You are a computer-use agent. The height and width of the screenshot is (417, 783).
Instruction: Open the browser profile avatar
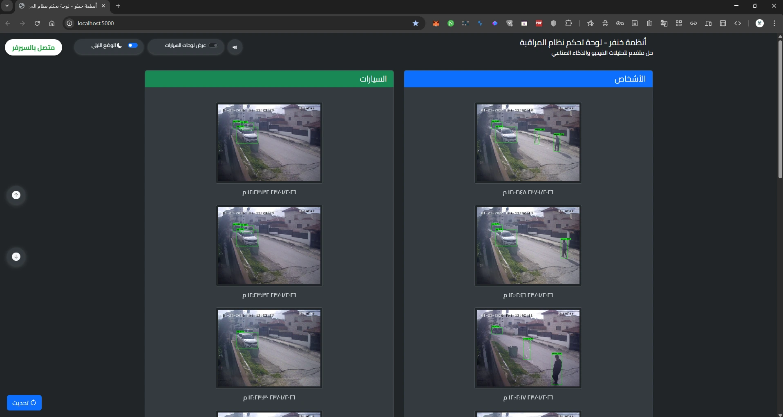click(x=760, y=24)
